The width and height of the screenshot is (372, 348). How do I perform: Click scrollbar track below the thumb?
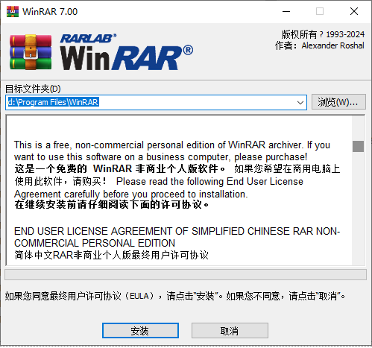[x=358, y=208]
